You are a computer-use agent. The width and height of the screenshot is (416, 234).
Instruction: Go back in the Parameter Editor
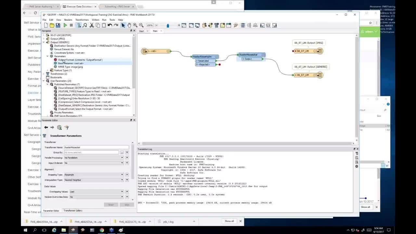pos(46,127)
